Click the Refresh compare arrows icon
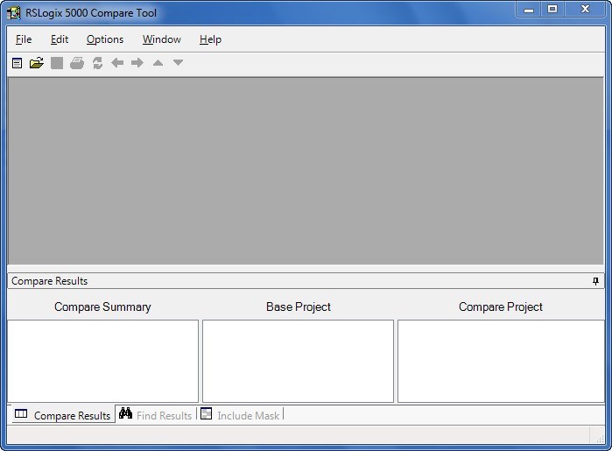Viewport: 612px width, 451px height. click(x=97, y=63)
